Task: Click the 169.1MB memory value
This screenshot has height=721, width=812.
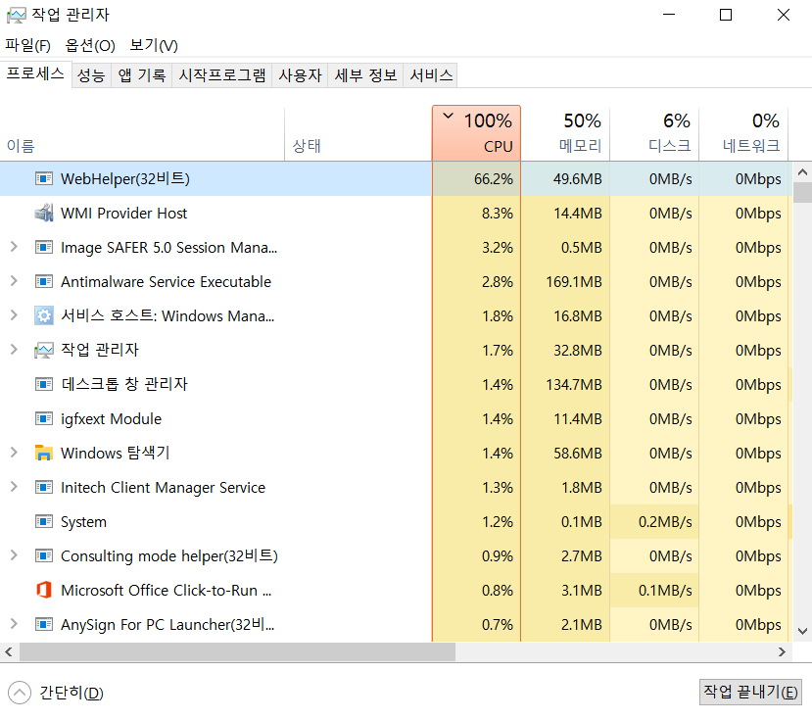Action: pyautogui.click(x=574, y=281)
